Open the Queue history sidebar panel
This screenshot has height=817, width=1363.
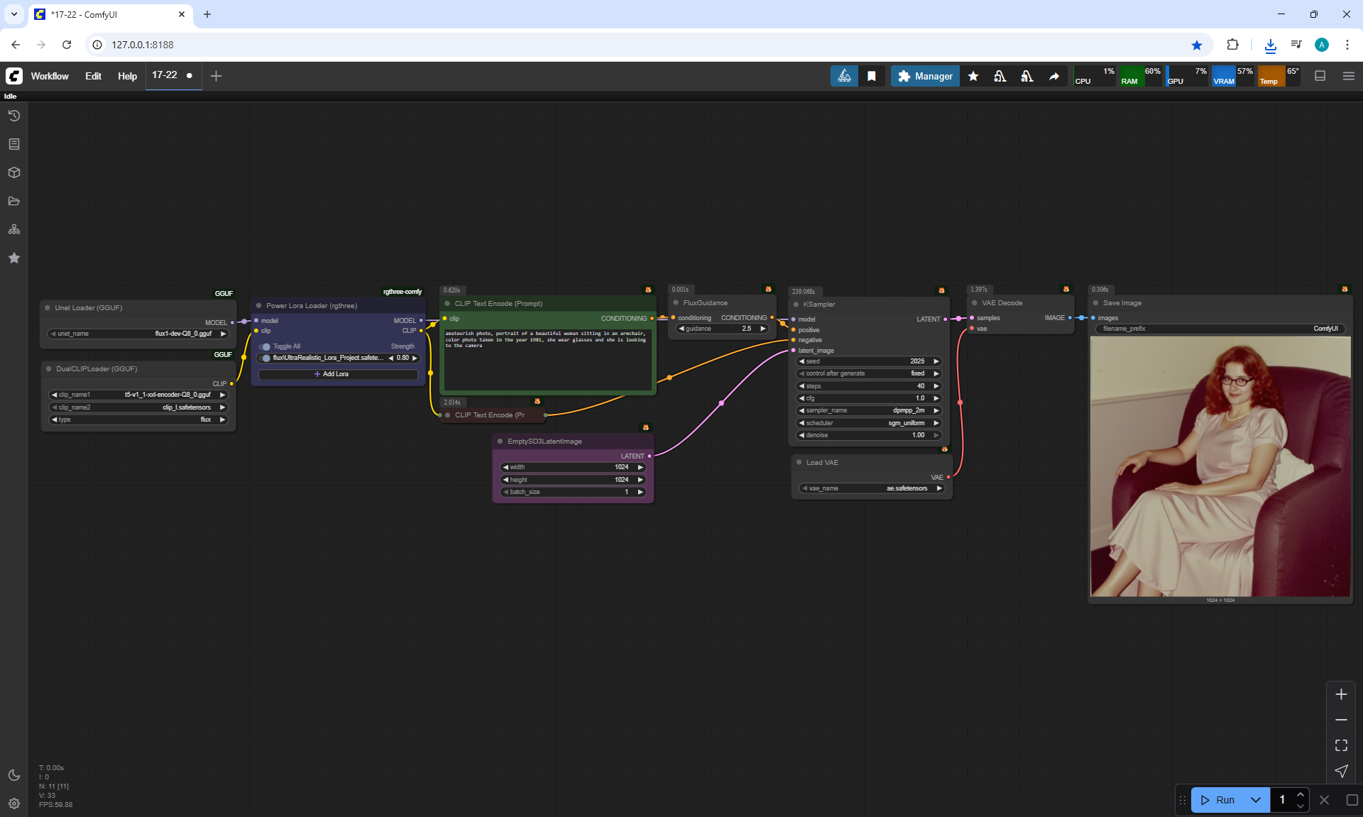[14, 116]
